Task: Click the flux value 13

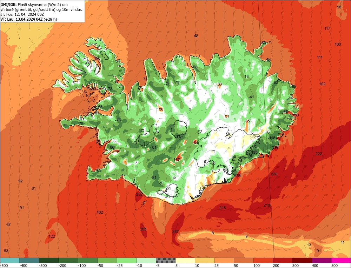Action: point(309,245)
